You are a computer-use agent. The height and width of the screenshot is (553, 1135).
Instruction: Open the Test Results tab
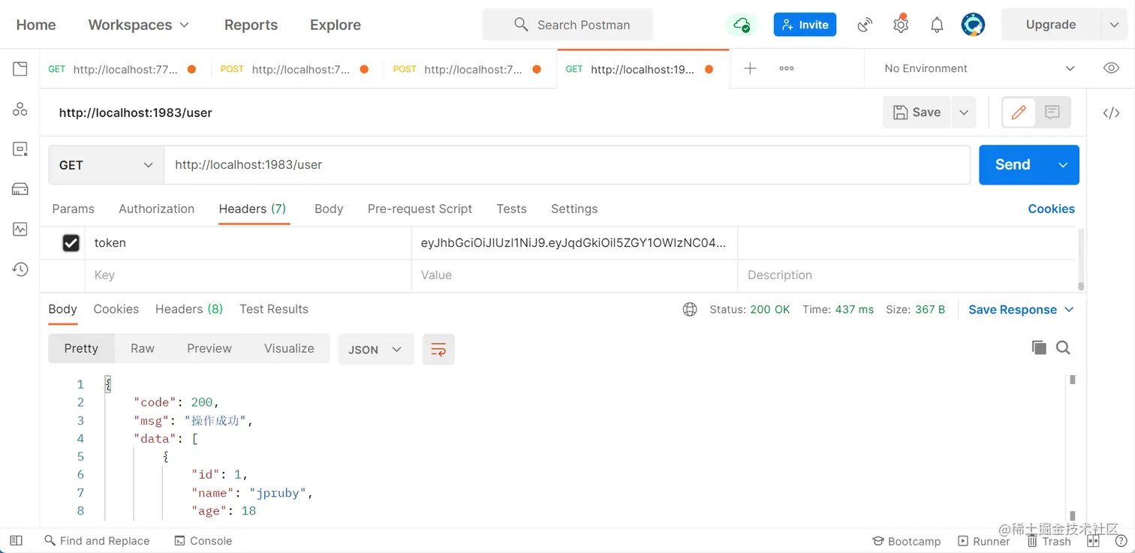[274, 309]
